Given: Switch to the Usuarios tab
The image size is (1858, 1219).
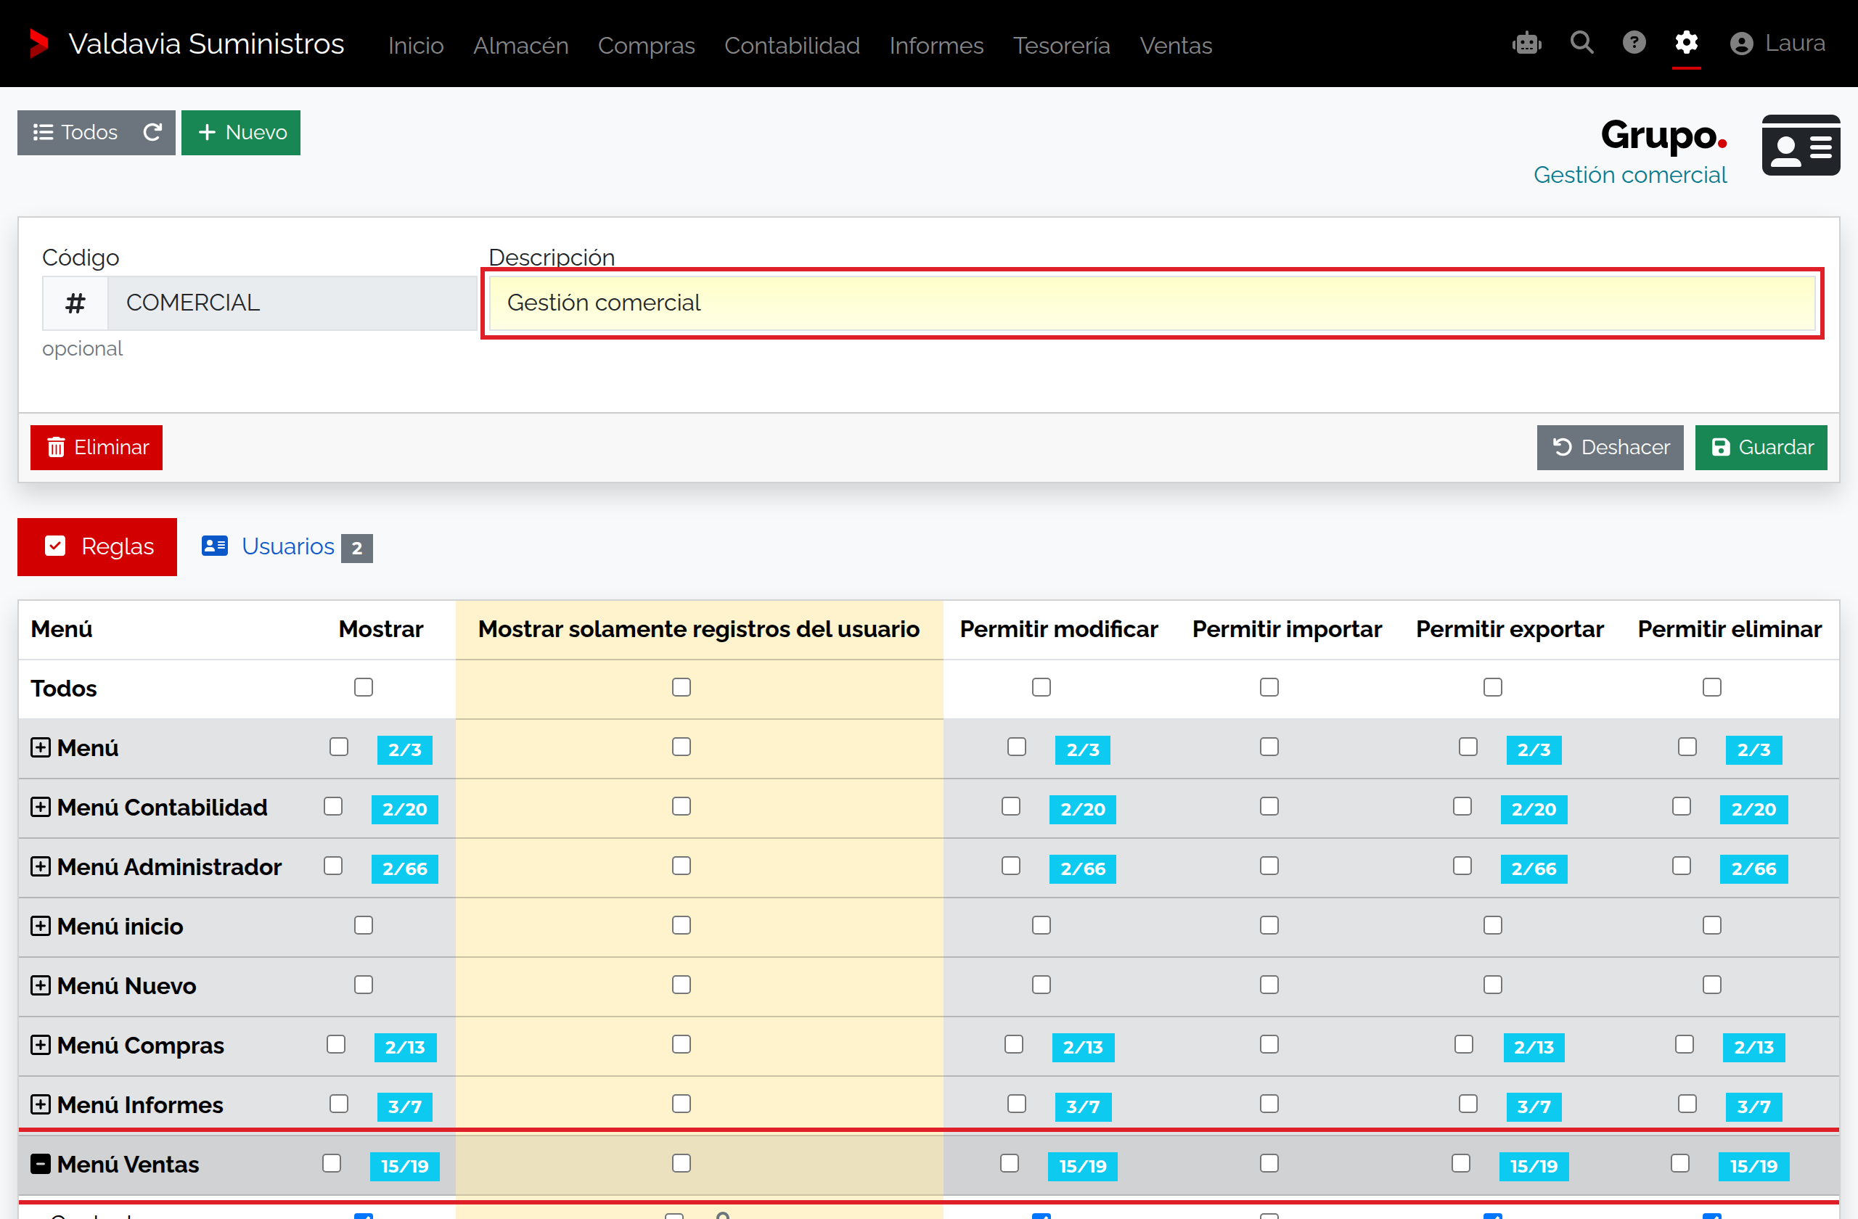Looking at the screenshot, I should click(x=287, y=546).
